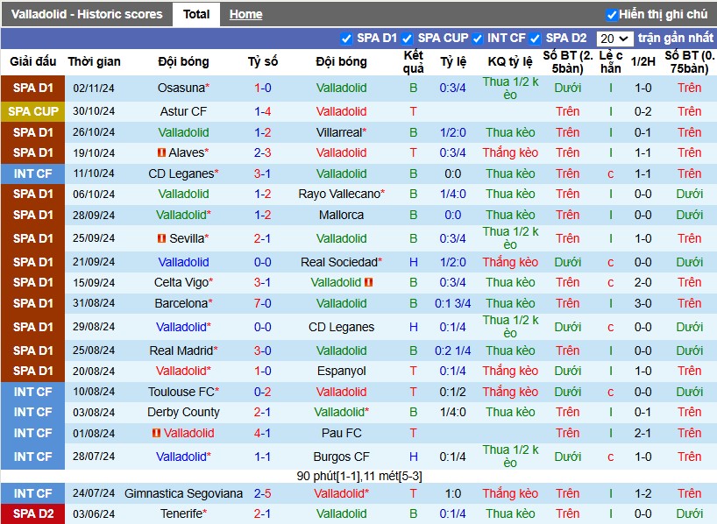
Task: Click the Real Sociedad team name
Action: click(x=339, y=262)
